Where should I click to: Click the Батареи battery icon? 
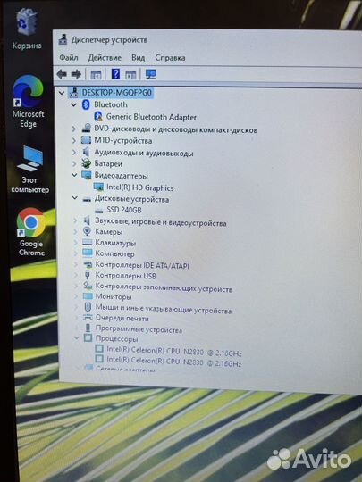87,163
